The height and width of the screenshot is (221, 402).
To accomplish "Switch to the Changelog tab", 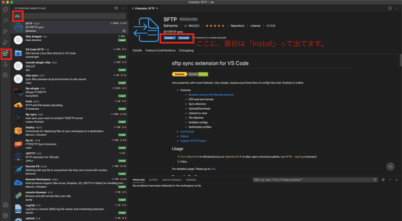I will click(x=186, y=50).
